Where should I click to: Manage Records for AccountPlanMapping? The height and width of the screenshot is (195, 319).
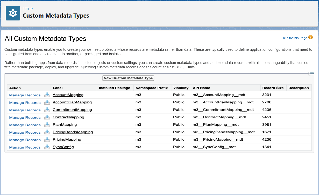(x=25, y=103)
